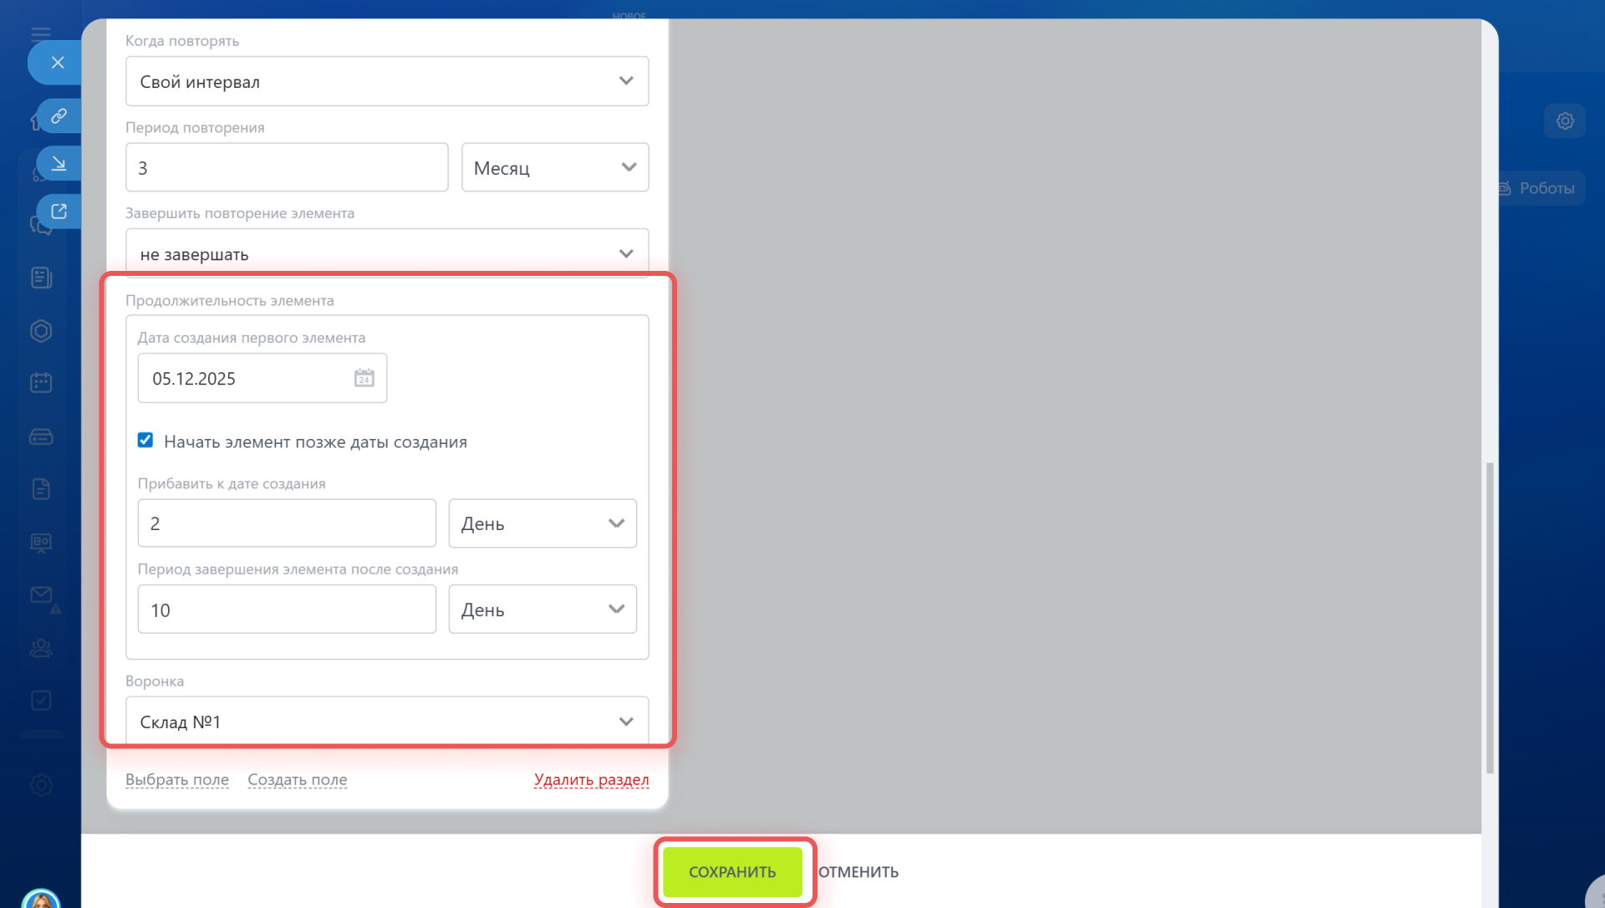This screenshot has height=908, width=1605.
Task: Expand the 'Свой интервал' repeat dropdown
Action: click(x=387, y=82)
